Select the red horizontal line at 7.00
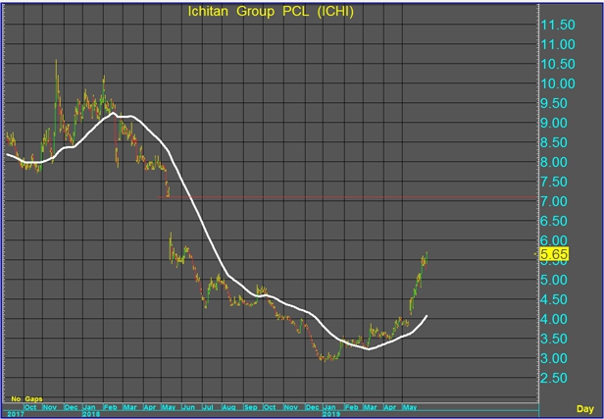The image size is (604, 419). (347, 197)
